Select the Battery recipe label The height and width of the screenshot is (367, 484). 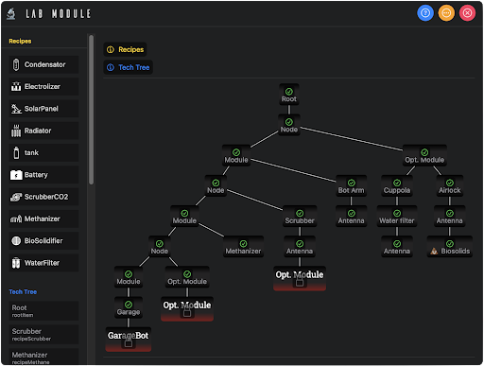click(36, 175)
